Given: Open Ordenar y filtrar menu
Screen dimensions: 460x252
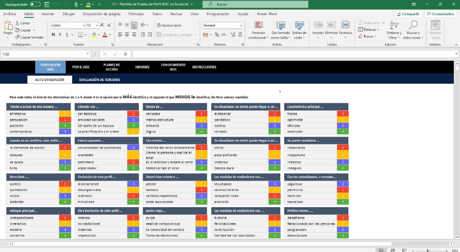Looking at the screenshot, I should click(x=394, y=30).
